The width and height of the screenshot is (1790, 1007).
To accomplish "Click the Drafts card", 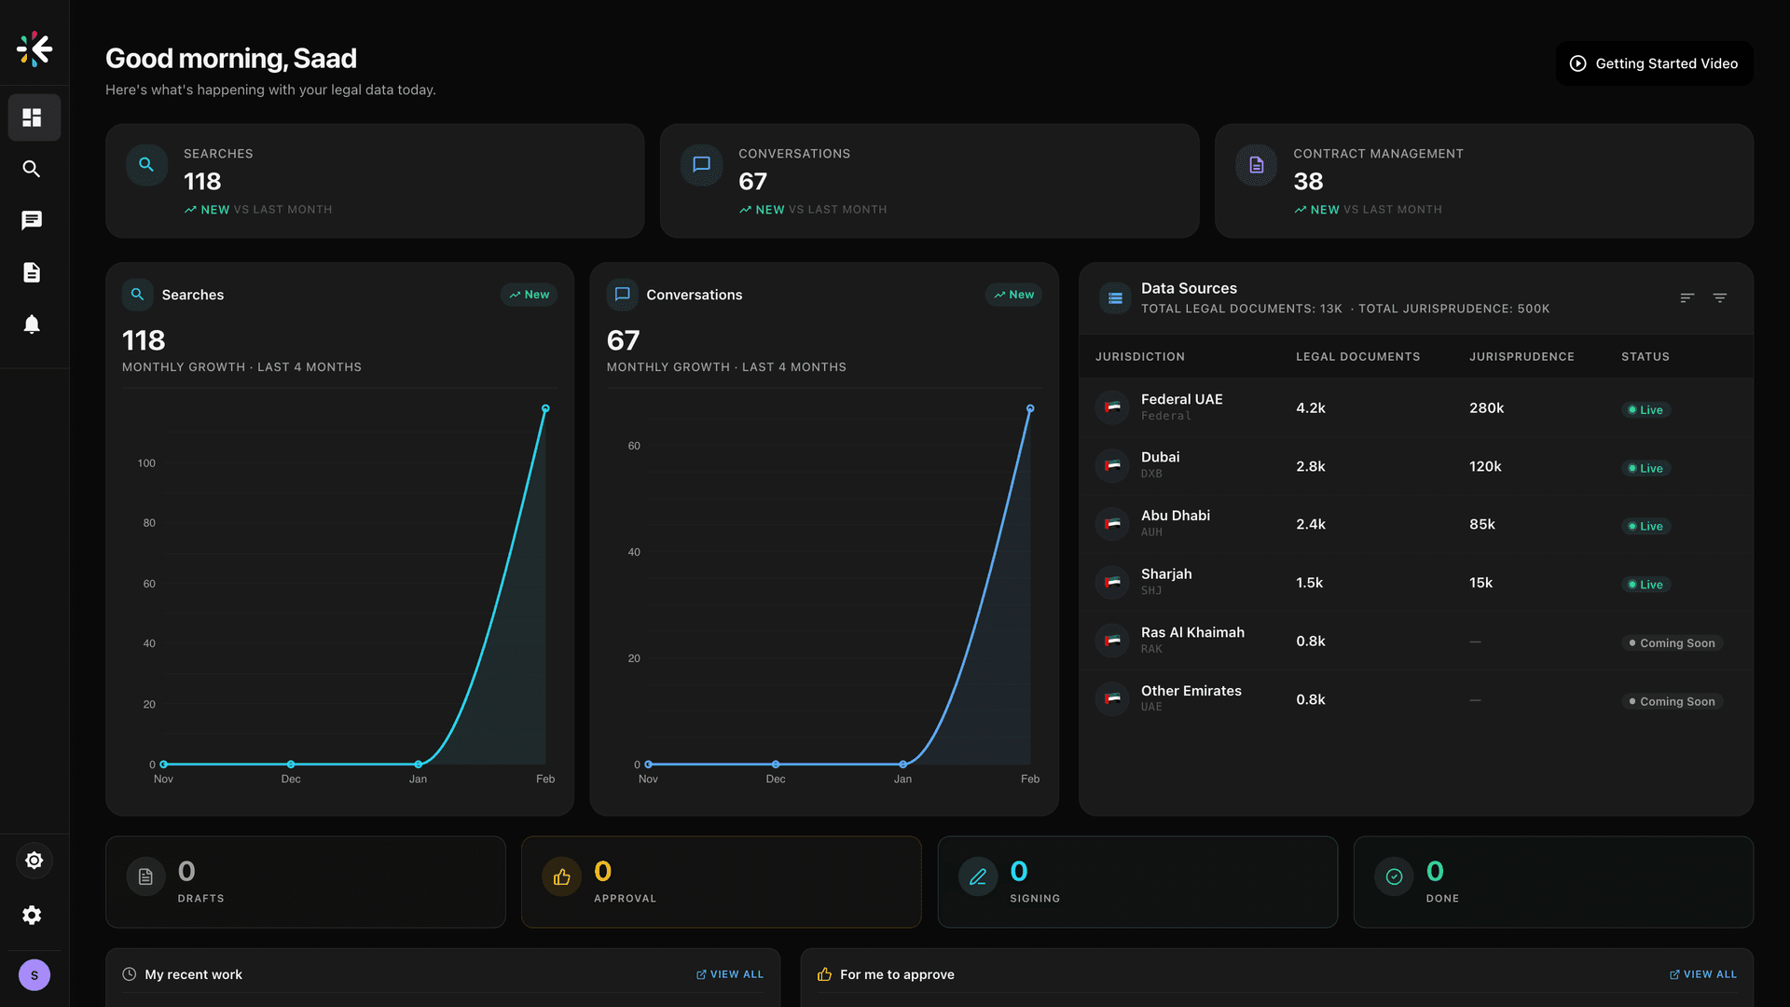I will point(305,881).
